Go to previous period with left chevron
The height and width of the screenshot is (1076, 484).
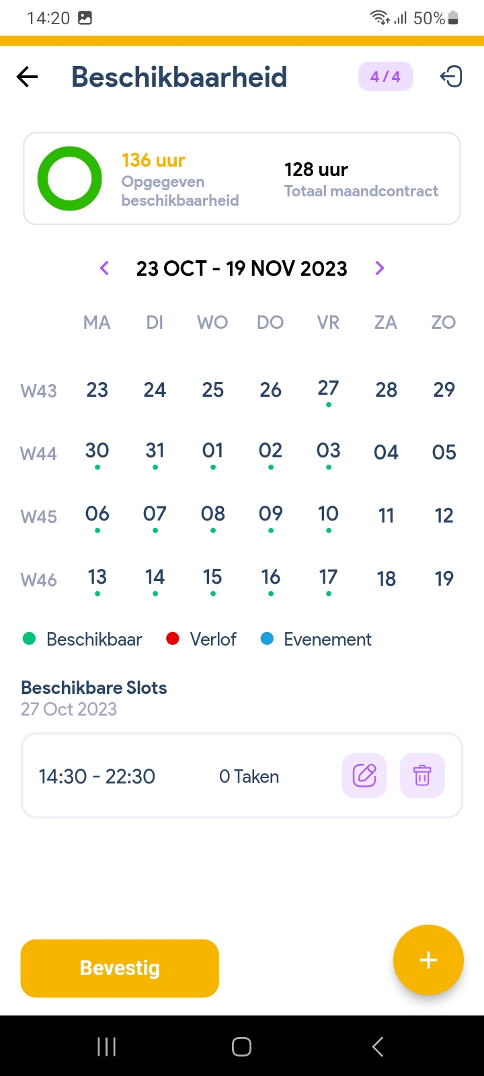point(104,268)
